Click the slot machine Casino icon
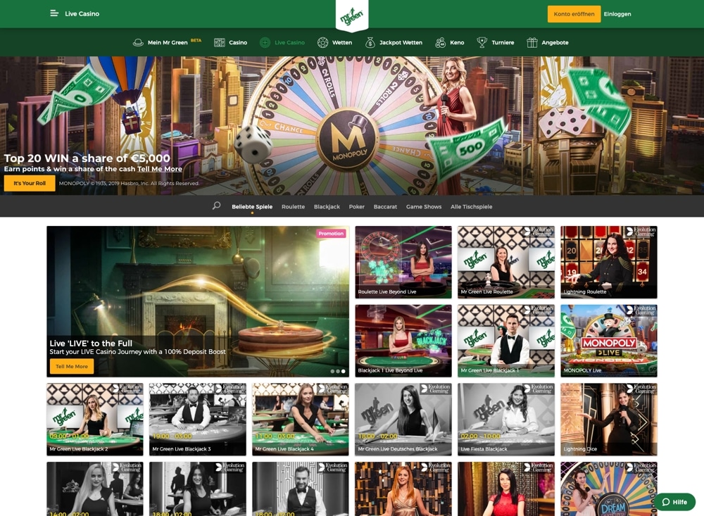The height and width of the screenshot is (516, 704). [x=220, y=43]
